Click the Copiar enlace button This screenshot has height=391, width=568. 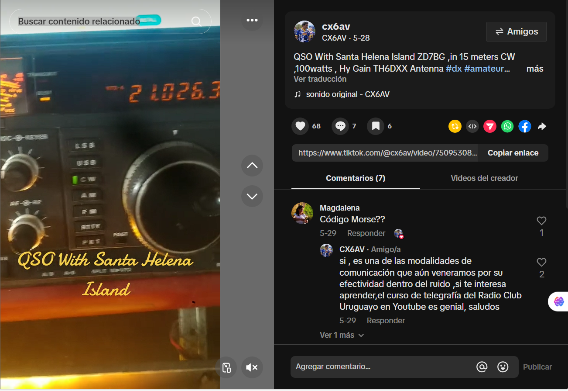(x=513, y=153)
